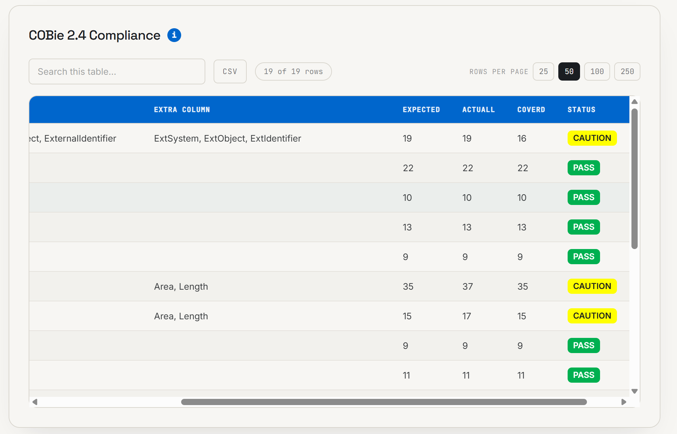Viewport: 677px width, 434px height.
Task: Click the CAUTION badge in the row expecting 15
Action: (592, 316)
